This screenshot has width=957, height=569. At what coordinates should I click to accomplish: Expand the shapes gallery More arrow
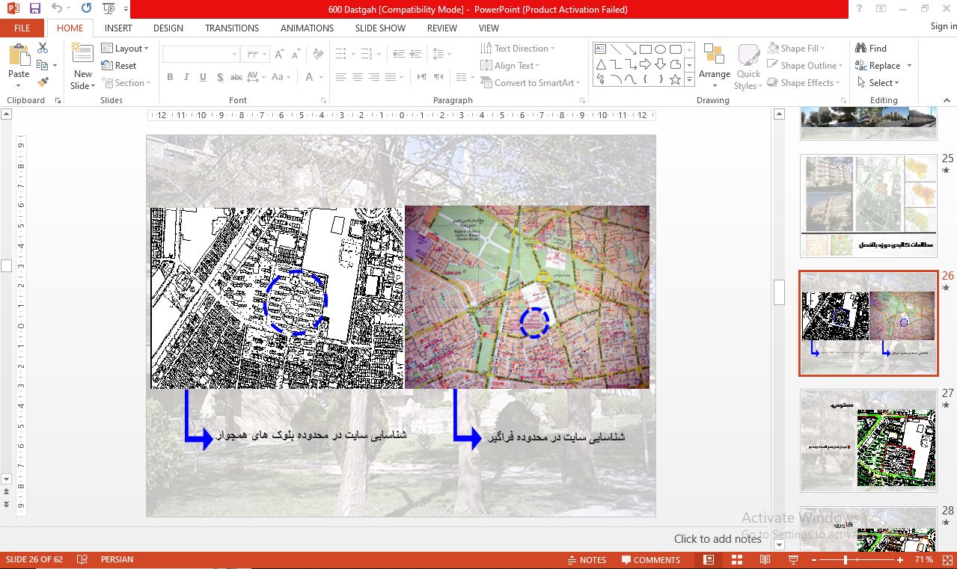click(x=689, y=79)
